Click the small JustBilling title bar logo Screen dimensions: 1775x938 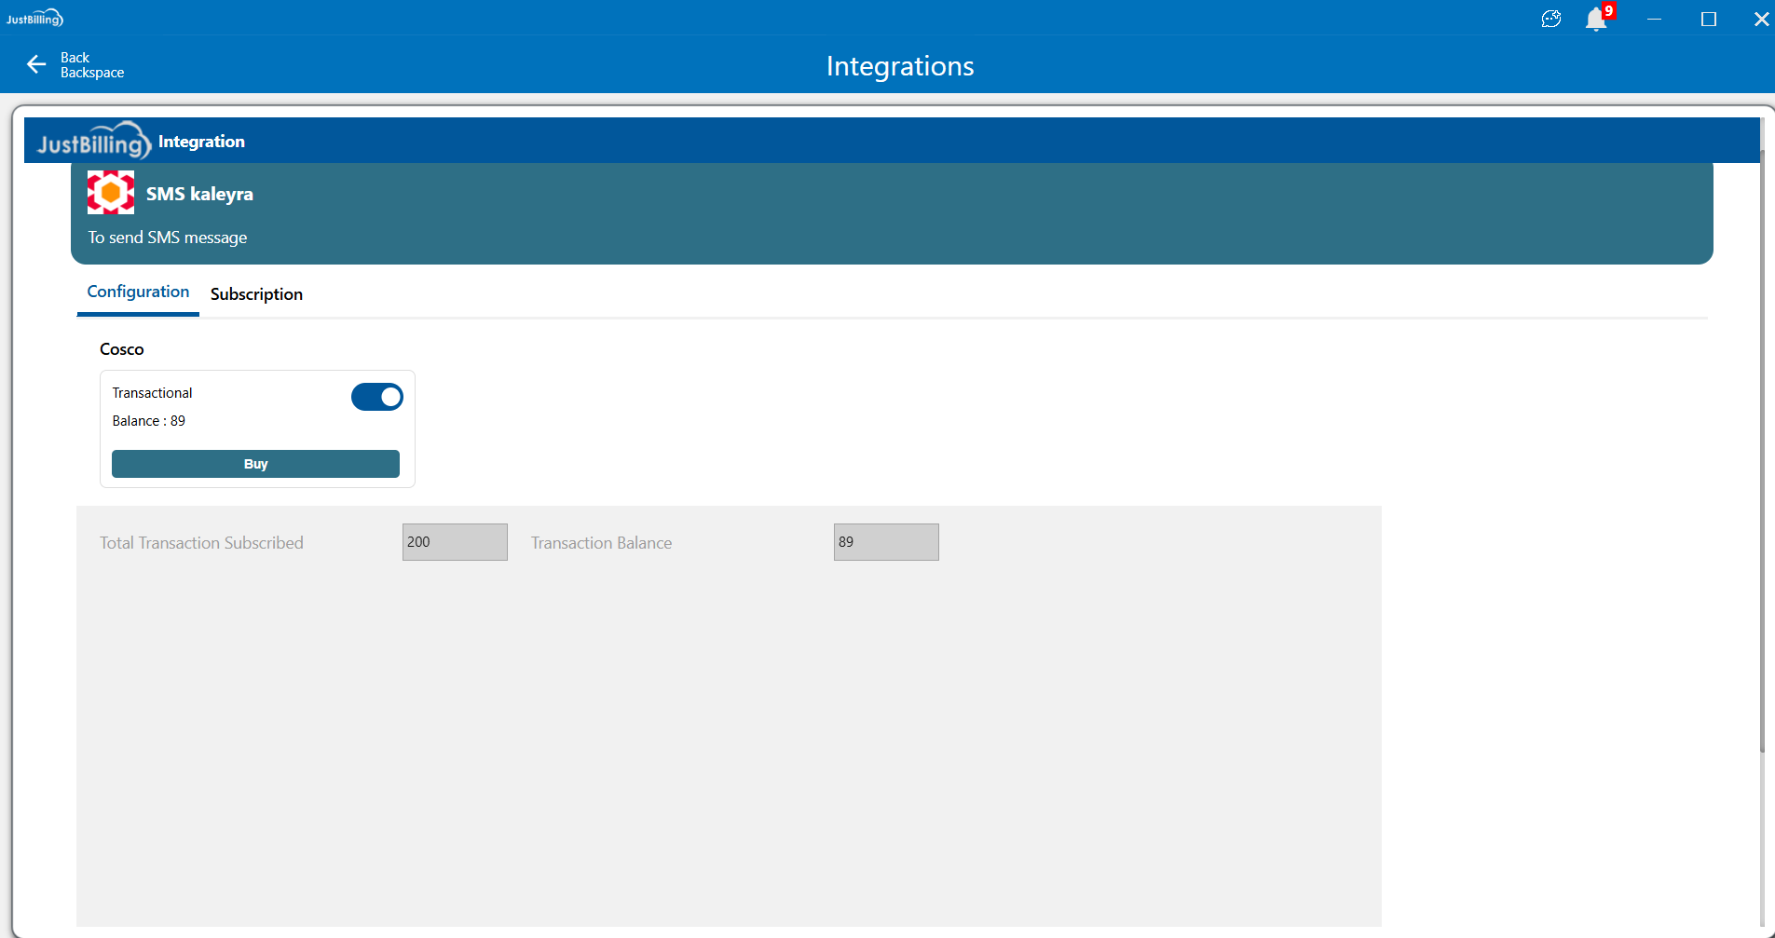[34, 19]
